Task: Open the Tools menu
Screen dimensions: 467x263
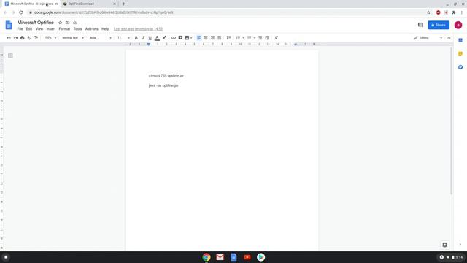Action: click(78, 29)
